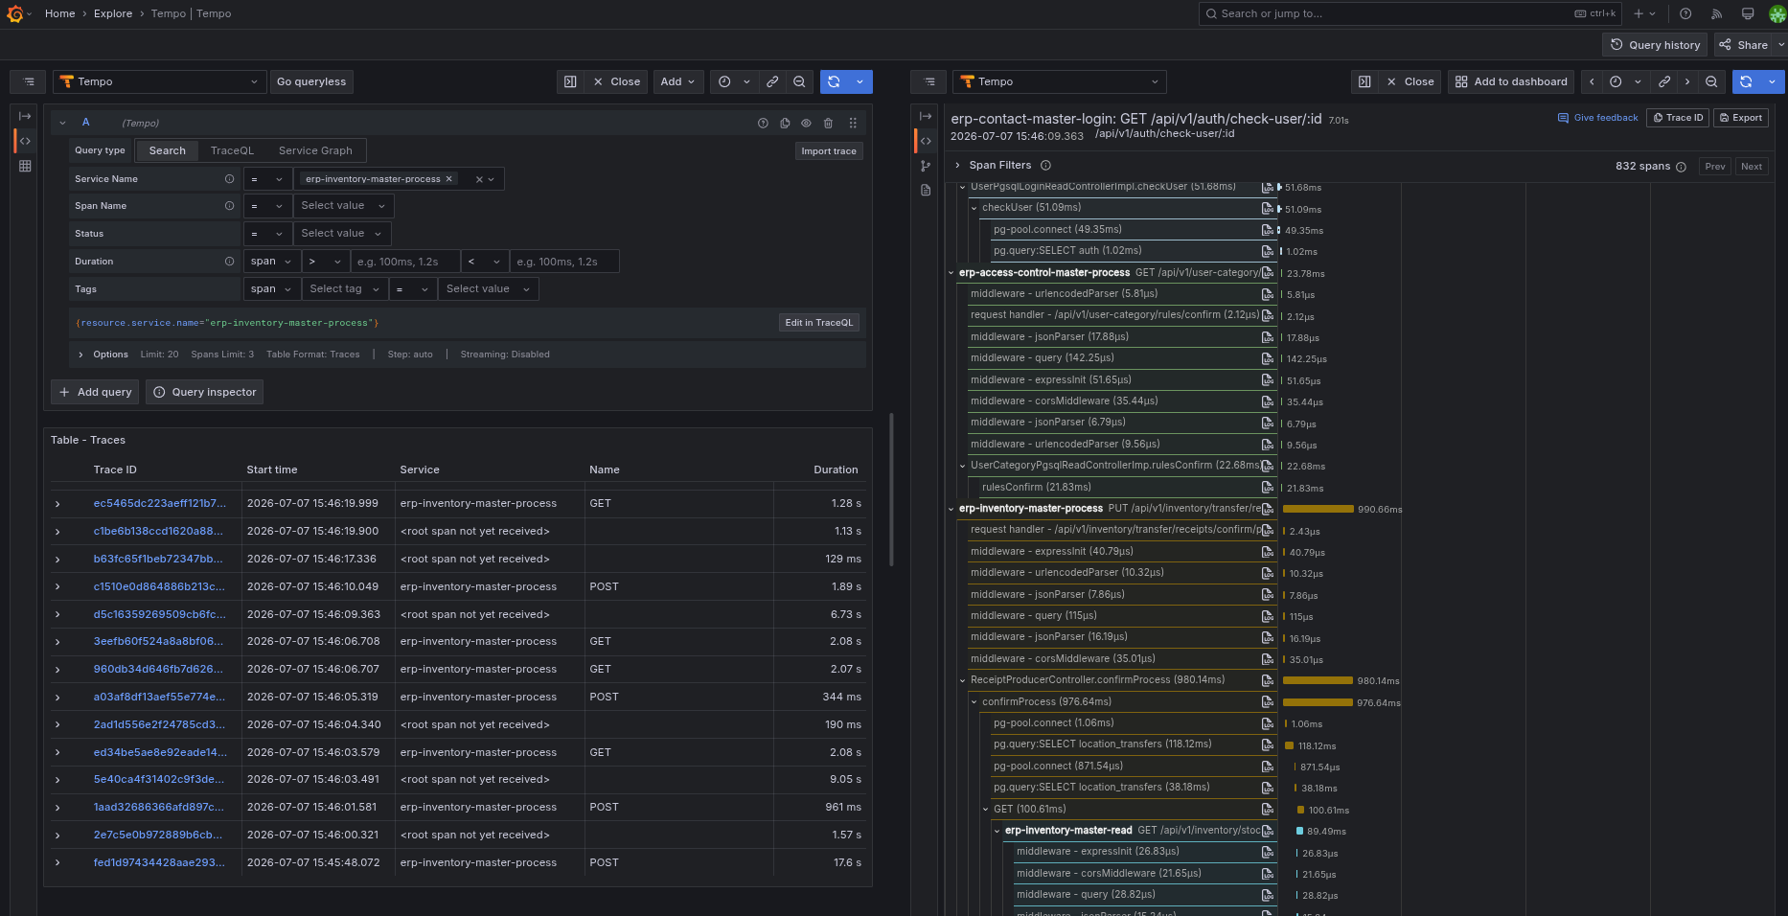
Task: Go to Home breadcrumb
Action: 59,13
